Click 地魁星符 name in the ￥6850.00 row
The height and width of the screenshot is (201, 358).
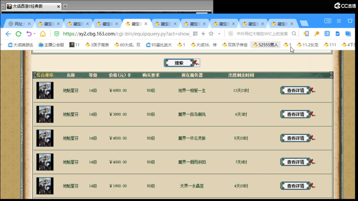coord(71,90)
